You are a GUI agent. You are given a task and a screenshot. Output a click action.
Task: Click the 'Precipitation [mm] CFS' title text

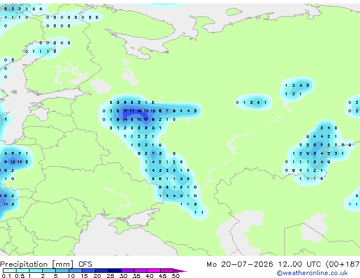tap(46, 264)
